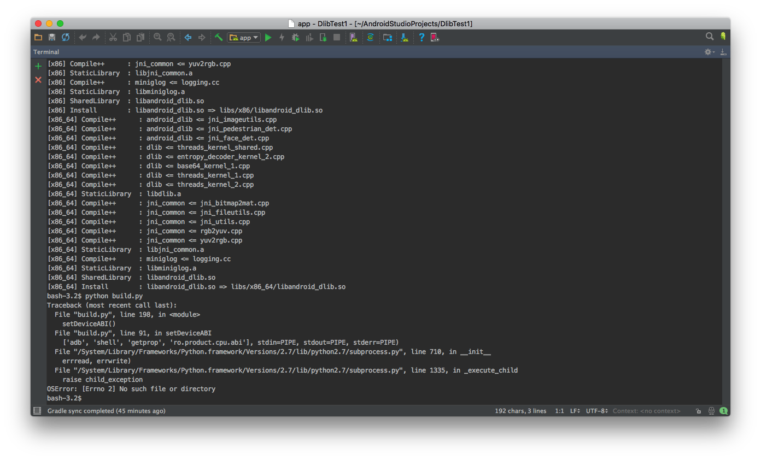The image size is (761, 460).
Task: Click the OSError No such file line
Action: [x=131, y=389]
